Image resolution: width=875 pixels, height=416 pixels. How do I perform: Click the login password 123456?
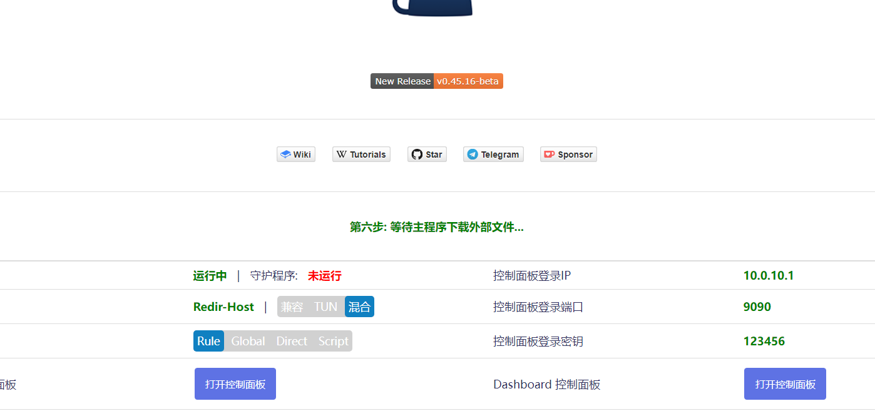[765, 341]
